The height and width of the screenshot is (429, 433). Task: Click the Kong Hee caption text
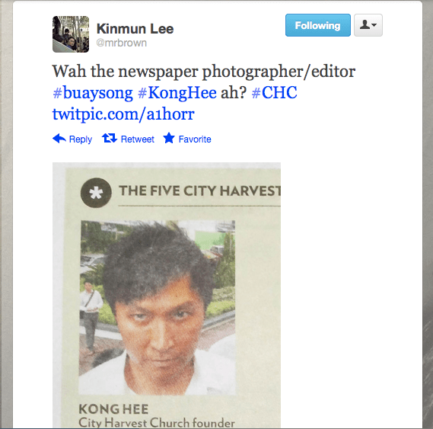(x=113, y=409)
